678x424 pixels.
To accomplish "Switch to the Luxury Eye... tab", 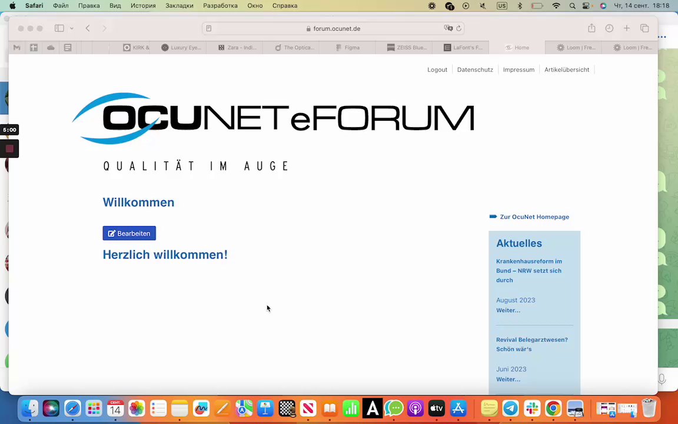I will tap(181, 48).
